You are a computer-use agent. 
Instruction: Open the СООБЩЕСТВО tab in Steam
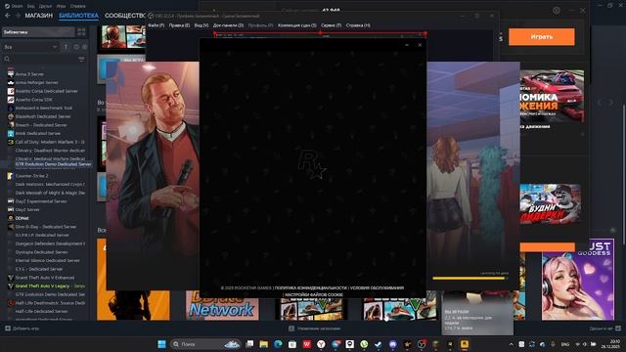pyautogui.click(x=125, y=16)
